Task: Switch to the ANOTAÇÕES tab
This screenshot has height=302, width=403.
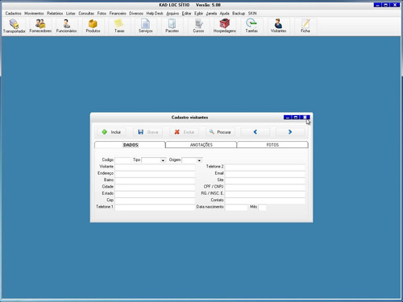Action: point(201,145)
